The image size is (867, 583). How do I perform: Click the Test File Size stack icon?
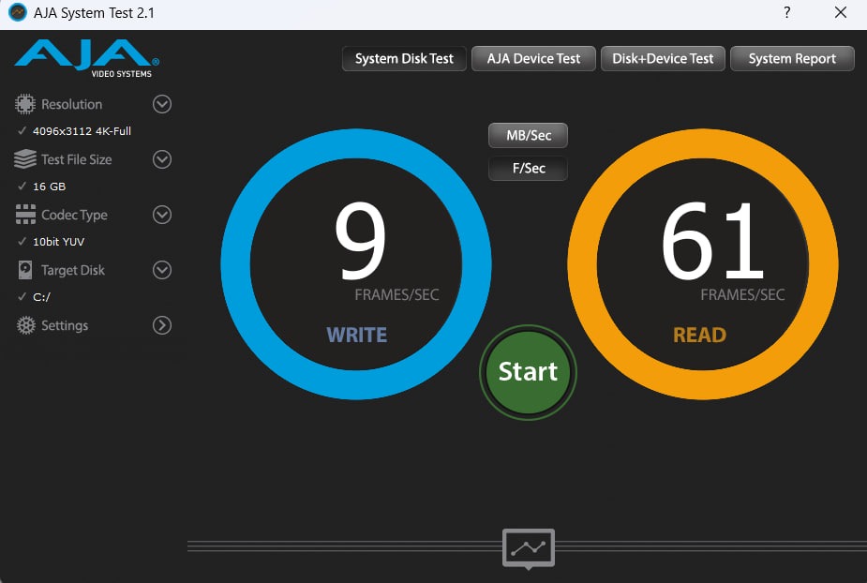(x=25, y=159)
